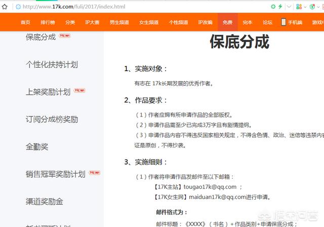
Task: Select 销售冠军奖励计划 in the sidebar
Action: tap(56, 174)
